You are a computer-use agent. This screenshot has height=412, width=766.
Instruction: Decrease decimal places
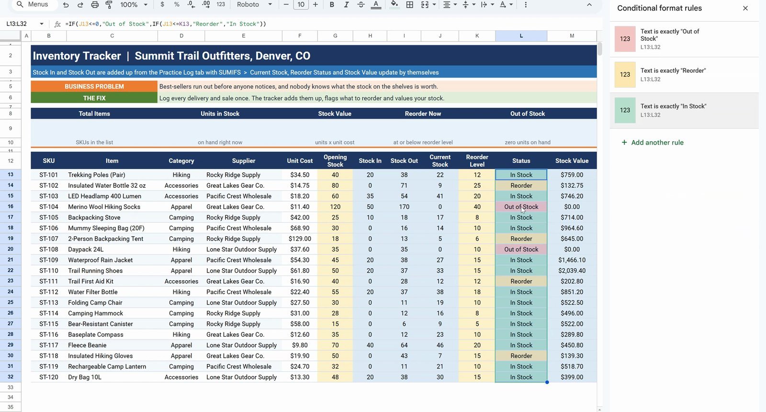(x=191, y=4)
